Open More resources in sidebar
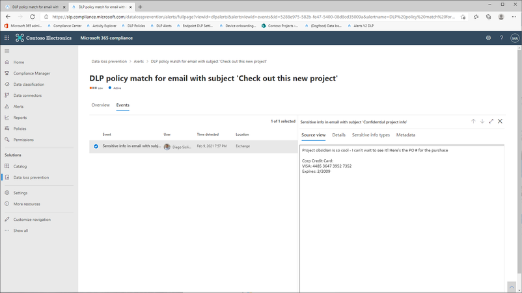 [27, 204]
